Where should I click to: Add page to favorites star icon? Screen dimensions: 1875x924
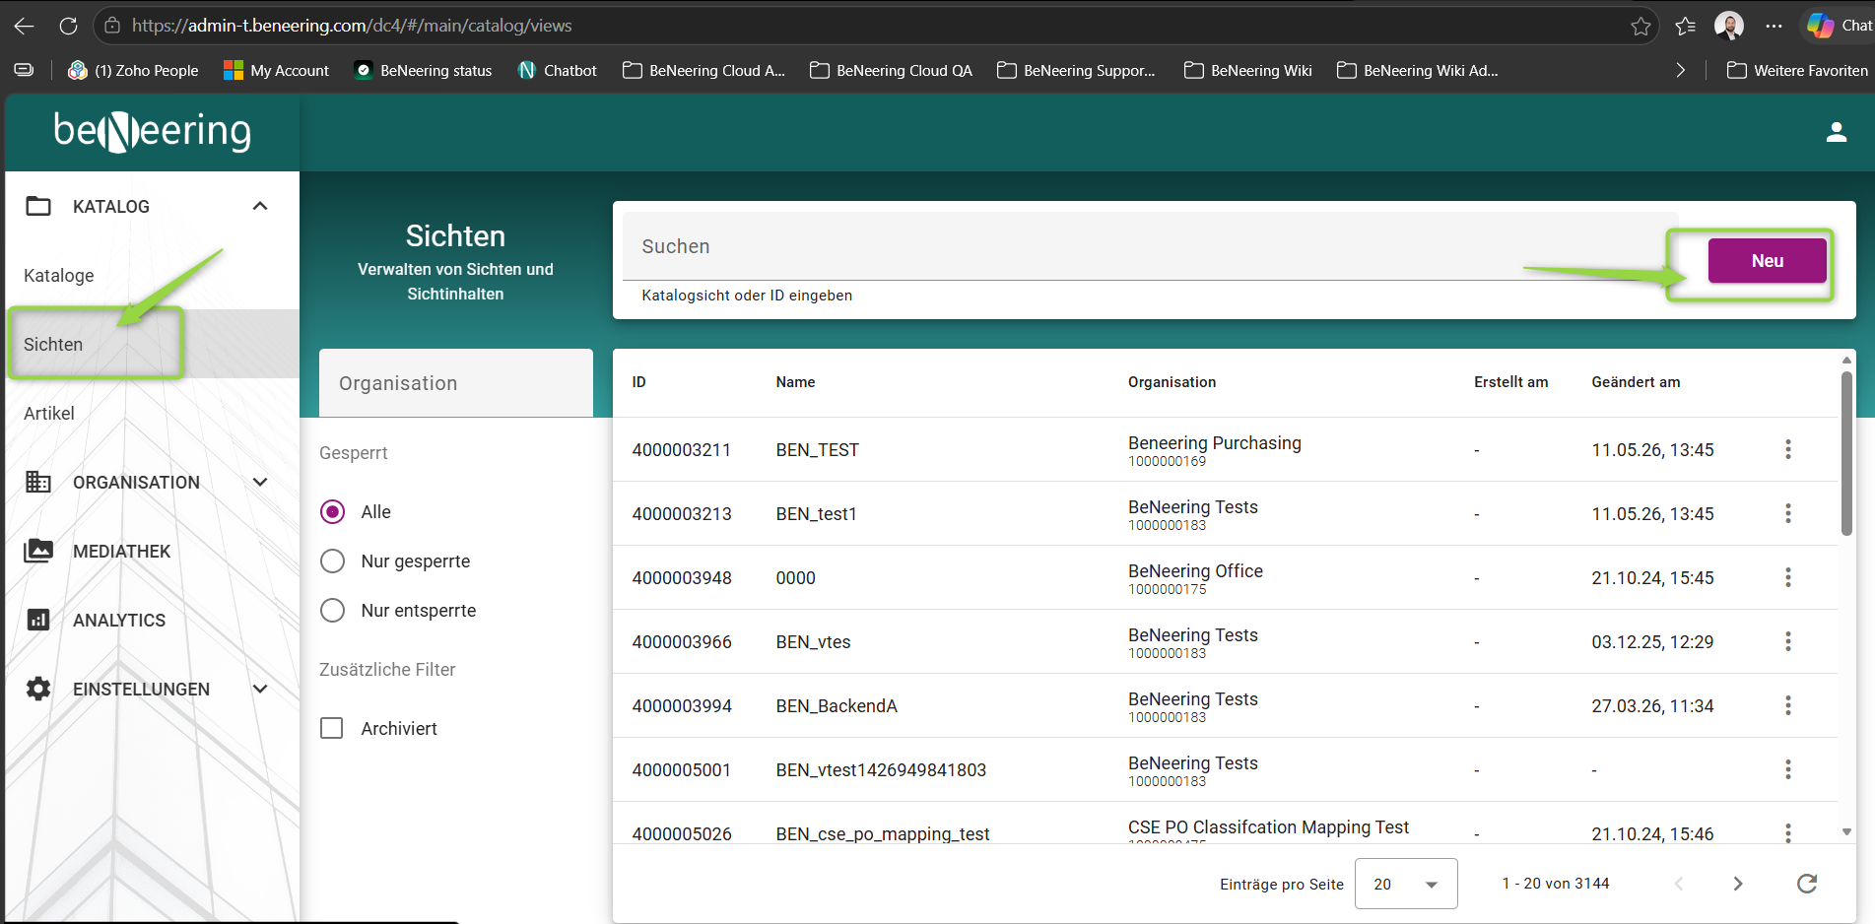tap(1641, 27)
